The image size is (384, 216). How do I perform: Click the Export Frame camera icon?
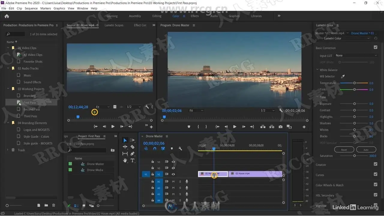pos(280,127)
